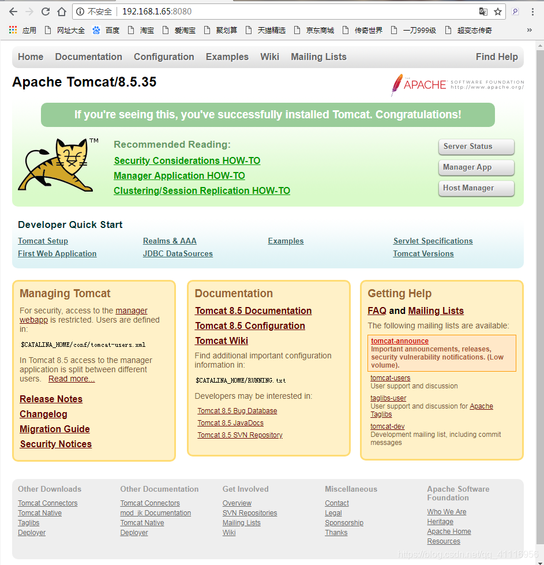Open the Apache Home footer link
Viewport: 544px width, 565px height.
pyautogui.click(x=449, y=532)
